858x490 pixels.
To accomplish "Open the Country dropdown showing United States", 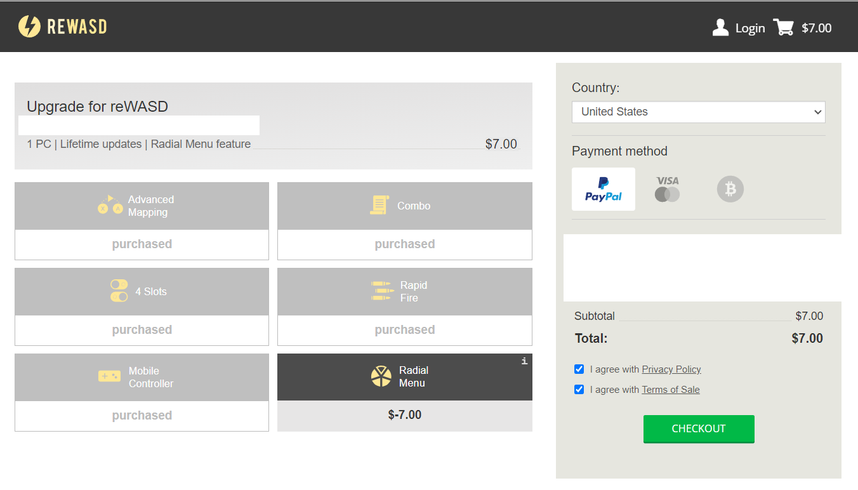I will tap(699, 112).
